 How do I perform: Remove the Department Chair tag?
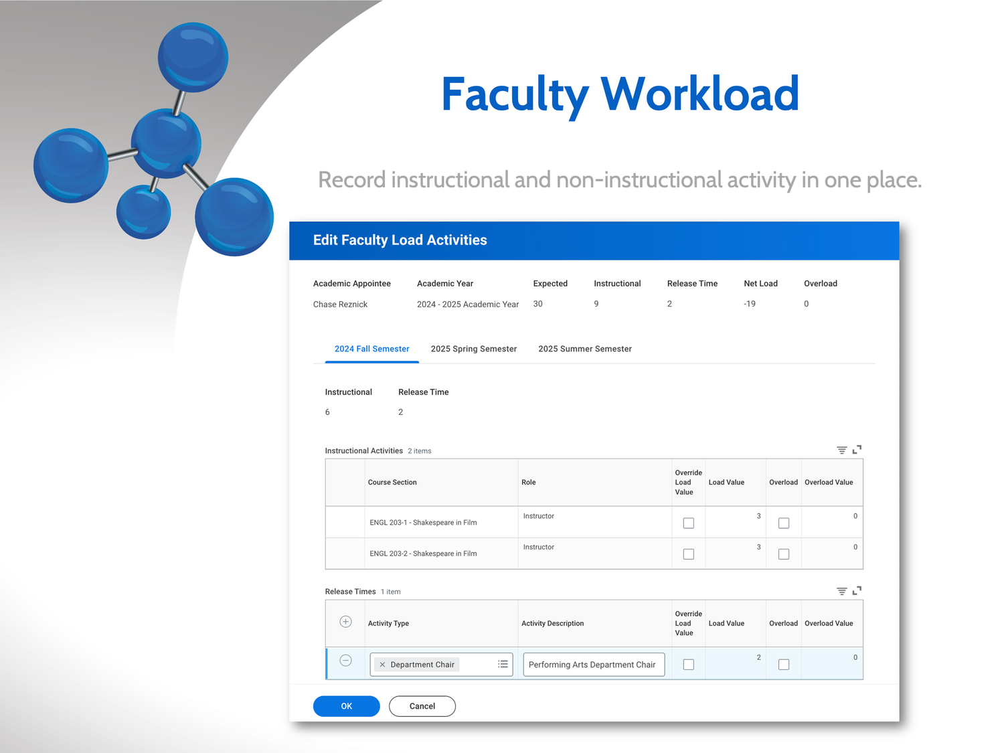click(x=382, y=664)
